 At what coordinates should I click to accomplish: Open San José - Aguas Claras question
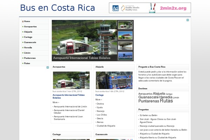(x=158, y=121)
